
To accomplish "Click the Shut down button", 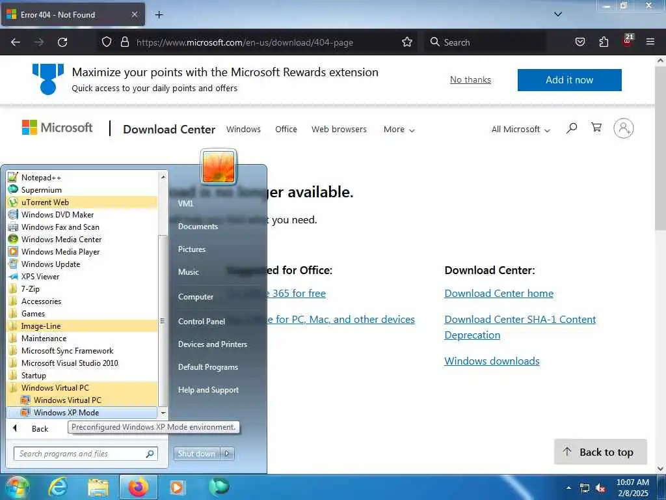I will point(196,454).
